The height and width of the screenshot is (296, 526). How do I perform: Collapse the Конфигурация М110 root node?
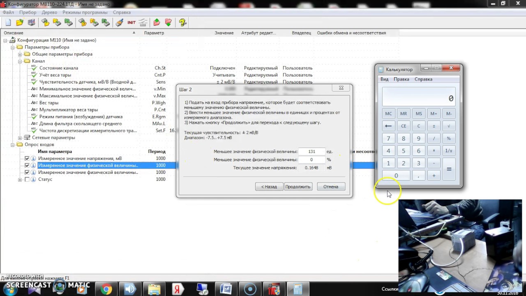(x=6, y=40)
